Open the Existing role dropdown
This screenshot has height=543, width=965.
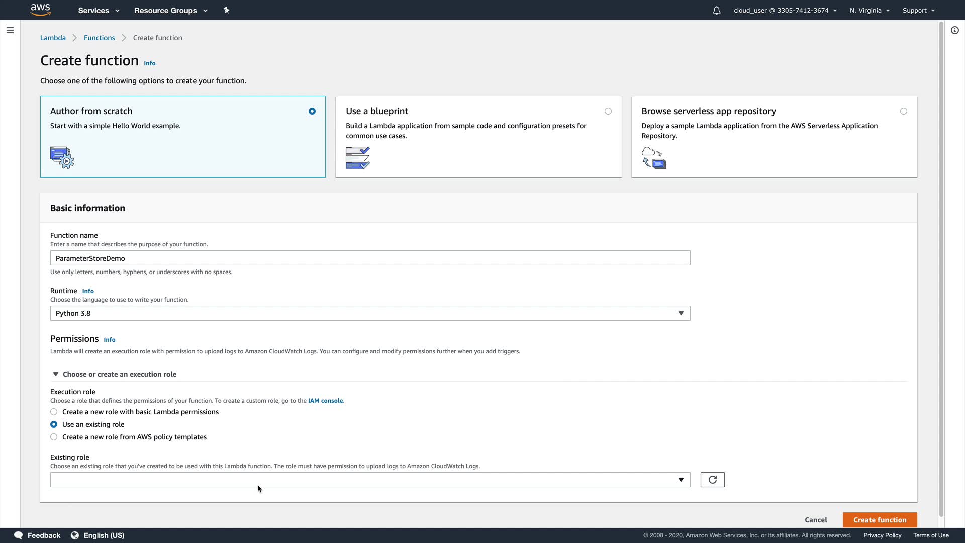(x=370, y=480)
